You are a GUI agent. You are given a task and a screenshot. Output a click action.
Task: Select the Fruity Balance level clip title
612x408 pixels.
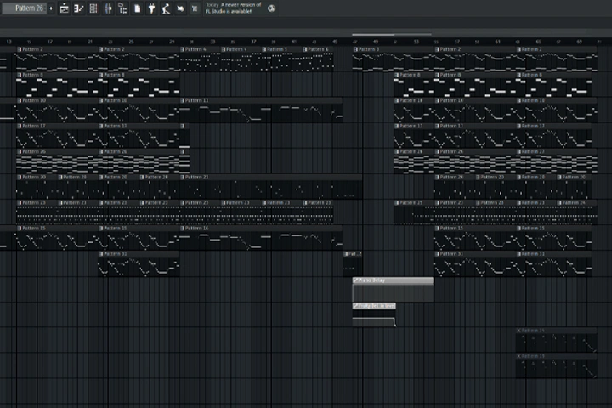click(x=377, y=306)
